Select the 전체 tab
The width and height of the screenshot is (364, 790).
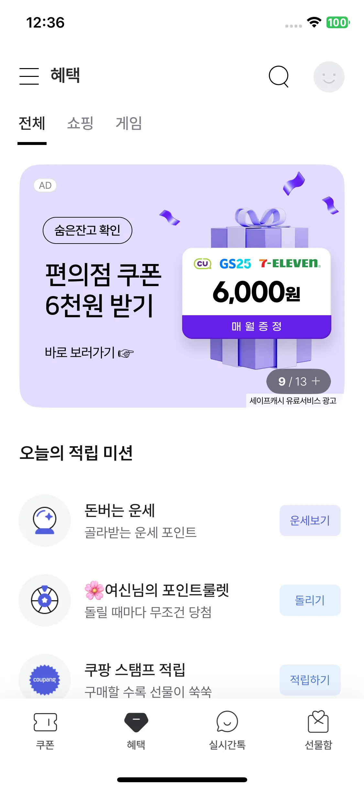(32, 124)
